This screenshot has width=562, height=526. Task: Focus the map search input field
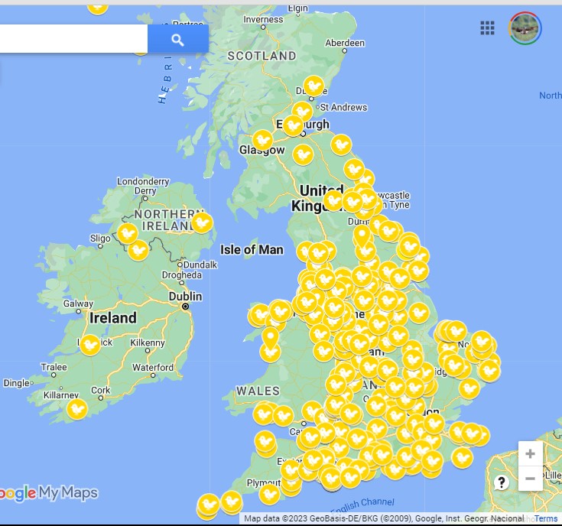point(73,39)
